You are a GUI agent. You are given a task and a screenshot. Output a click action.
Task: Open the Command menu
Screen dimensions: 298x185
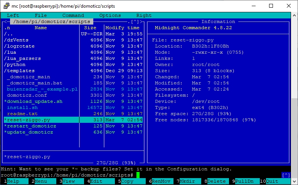[x=73, y=15]
